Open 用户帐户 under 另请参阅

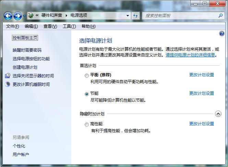pyautogui.click(x=21, y=155)
